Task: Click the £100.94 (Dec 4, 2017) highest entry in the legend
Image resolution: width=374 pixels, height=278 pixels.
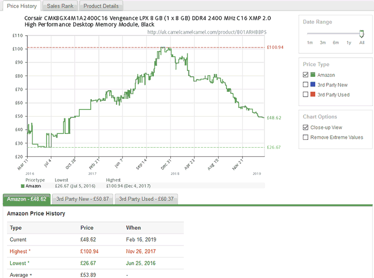Action: [x=128, y=186]
